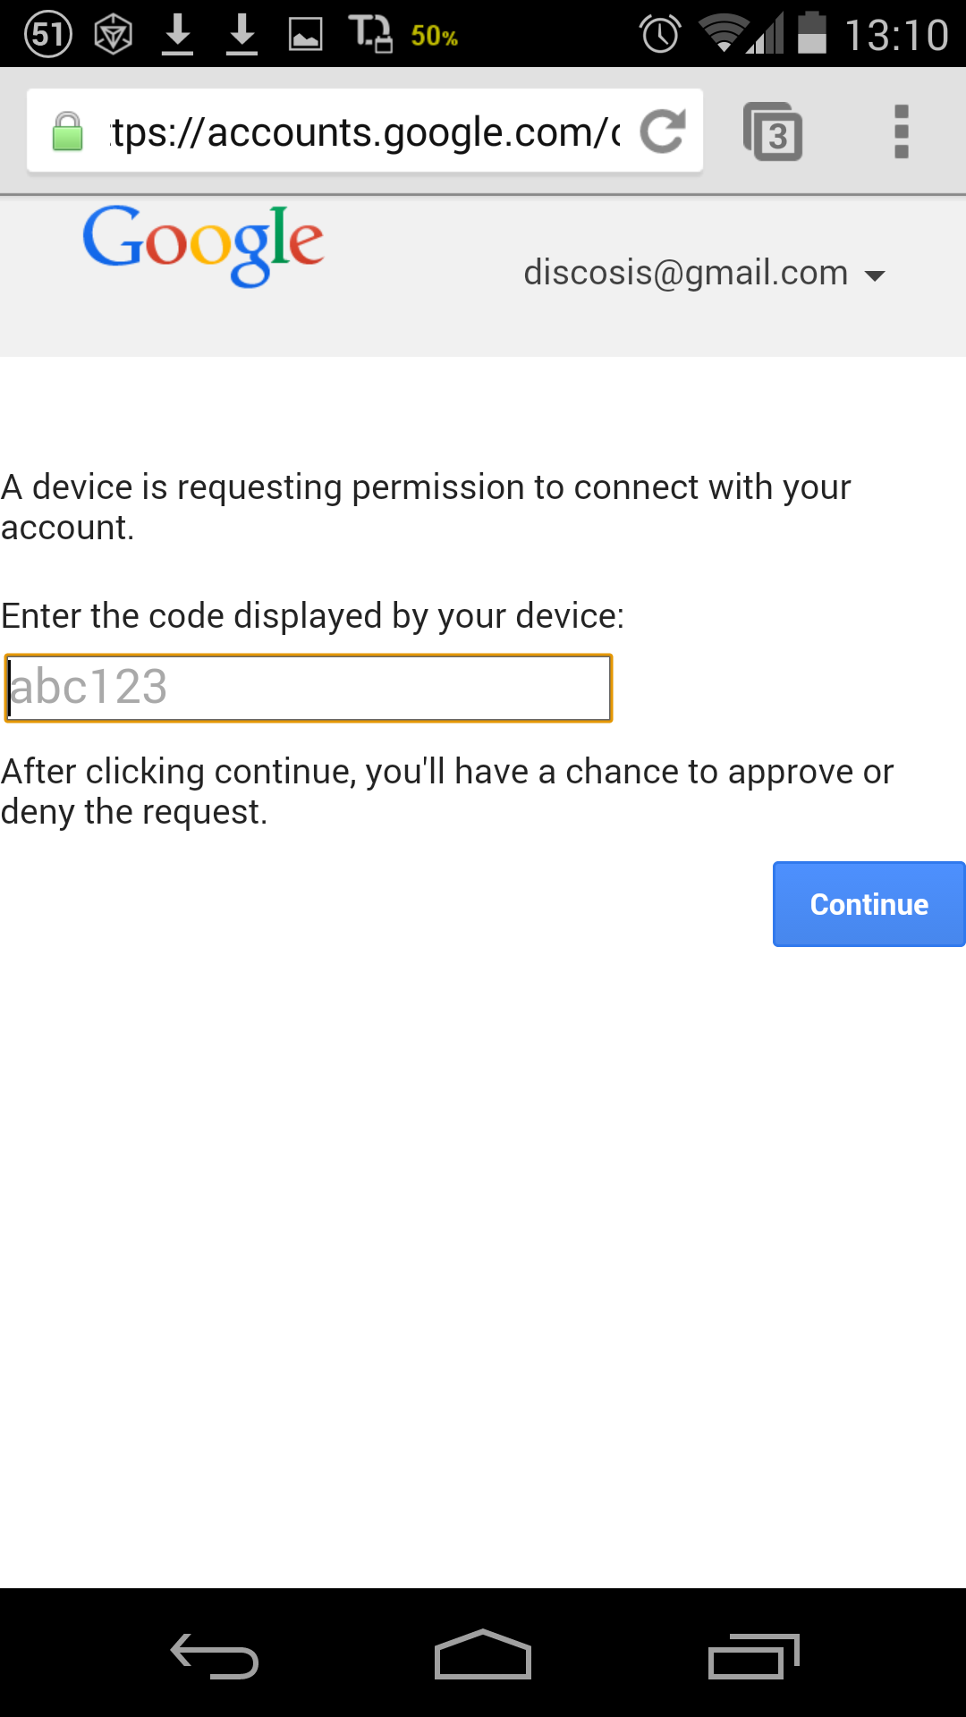Tap the alarm clock status icon
966x1717 pixels.
tap(660, 35)
